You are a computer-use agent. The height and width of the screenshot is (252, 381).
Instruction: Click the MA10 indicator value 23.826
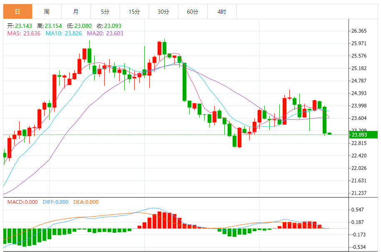tap(73, 33)
